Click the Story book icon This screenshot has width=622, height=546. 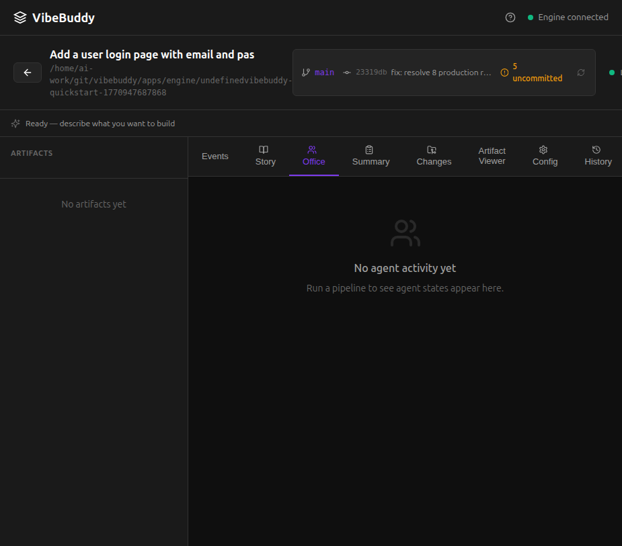[x=263, y=149]
